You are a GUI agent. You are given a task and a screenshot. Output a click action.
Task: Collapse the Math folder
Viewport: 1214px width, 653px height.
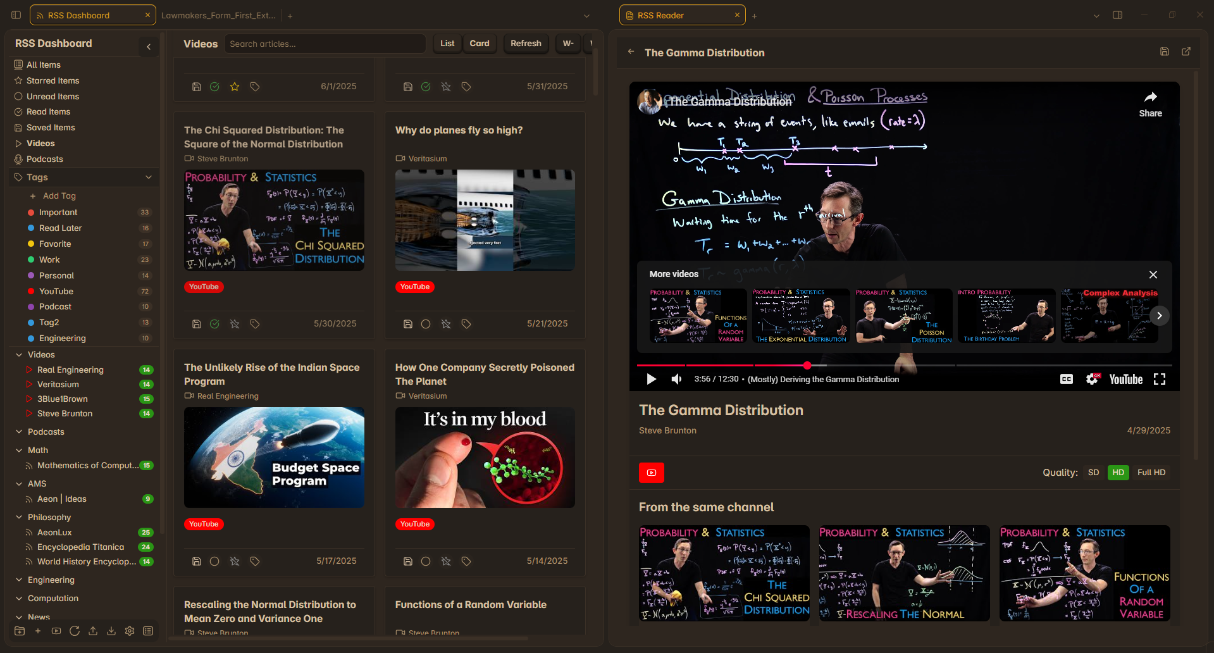pos(19,450)
